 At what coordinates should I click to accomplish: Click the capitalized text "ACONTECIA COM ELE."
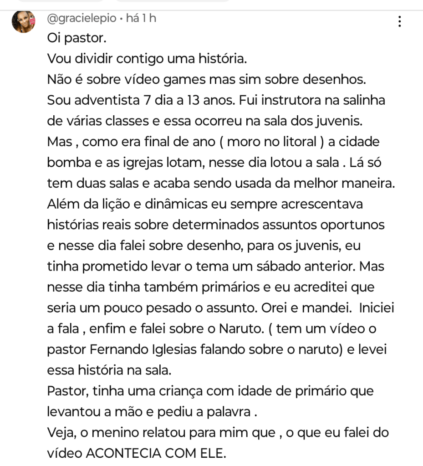click(156, 454)
